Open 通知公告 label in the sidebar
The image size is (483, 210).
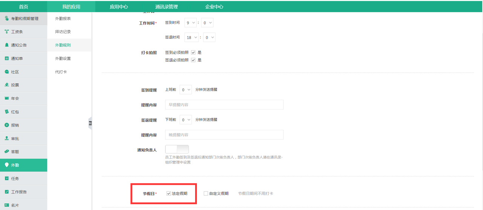pos(19,45)
